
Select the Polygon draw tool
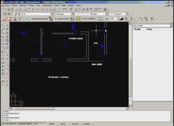[x=3, y=40]
